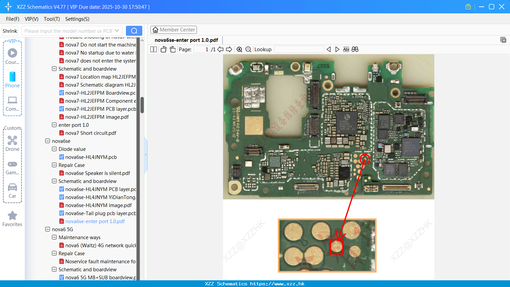Viewport: 510px width, 287px height.
Task: Zoom in on the PDF
Action: (239, 49)
